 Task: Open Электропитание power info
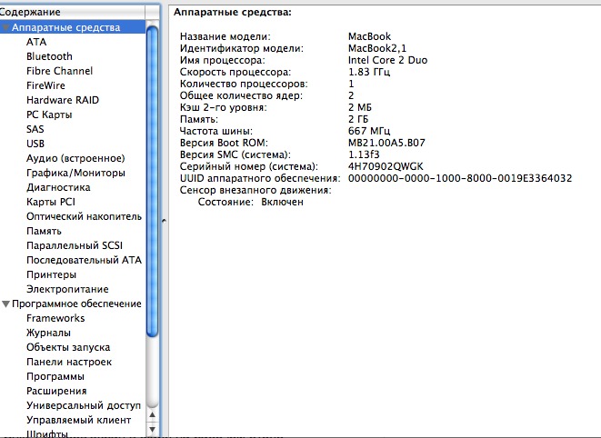[67, 289]
